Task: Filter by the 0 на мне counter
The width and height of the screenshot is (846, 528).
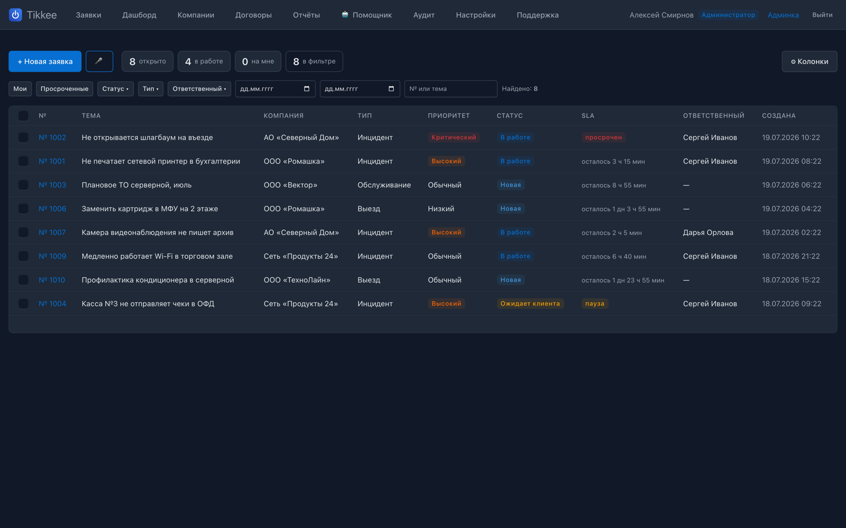Action: [258, 61]
